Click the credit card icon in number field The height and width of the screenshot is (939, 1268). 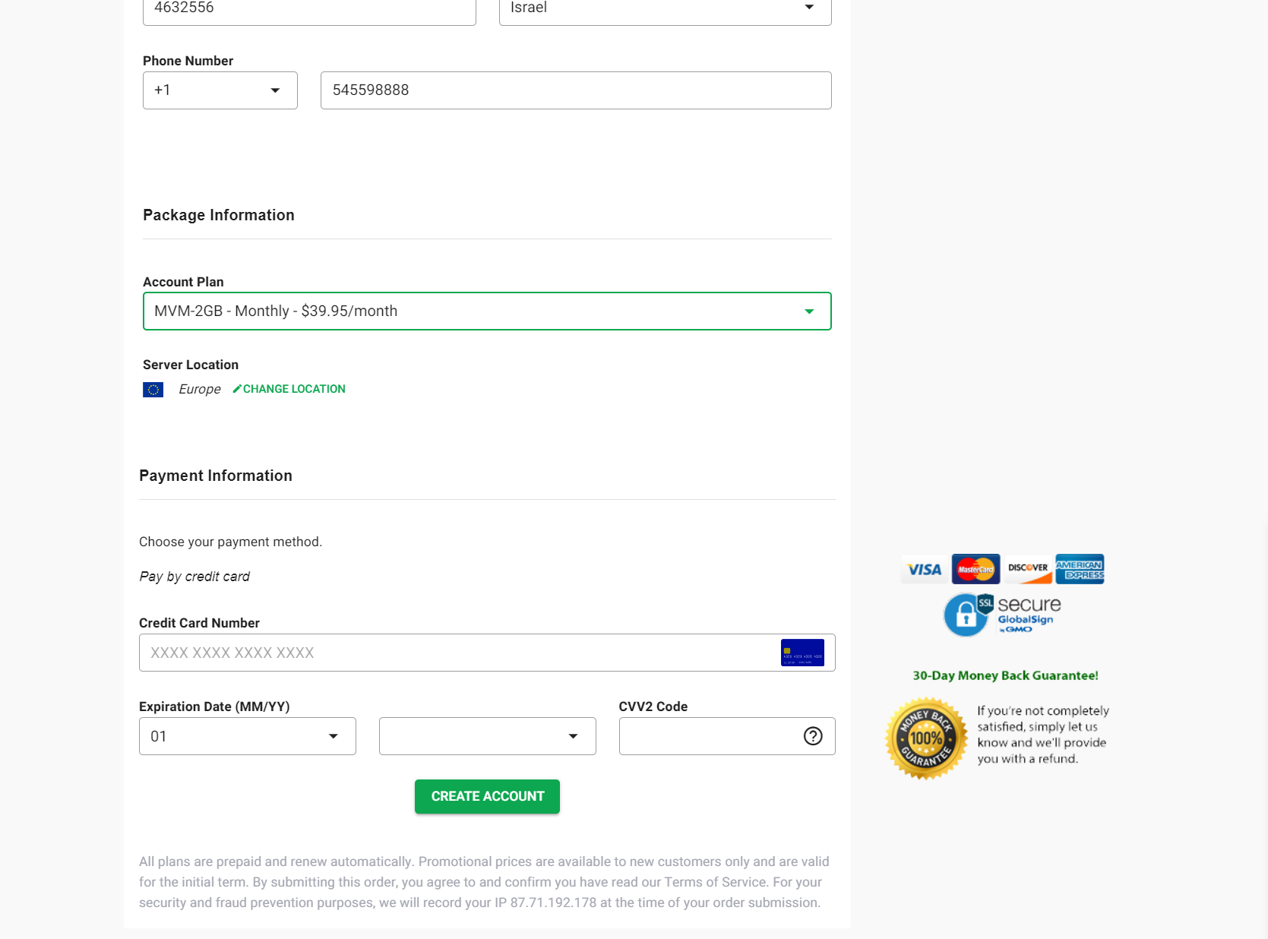pos(802,653)
